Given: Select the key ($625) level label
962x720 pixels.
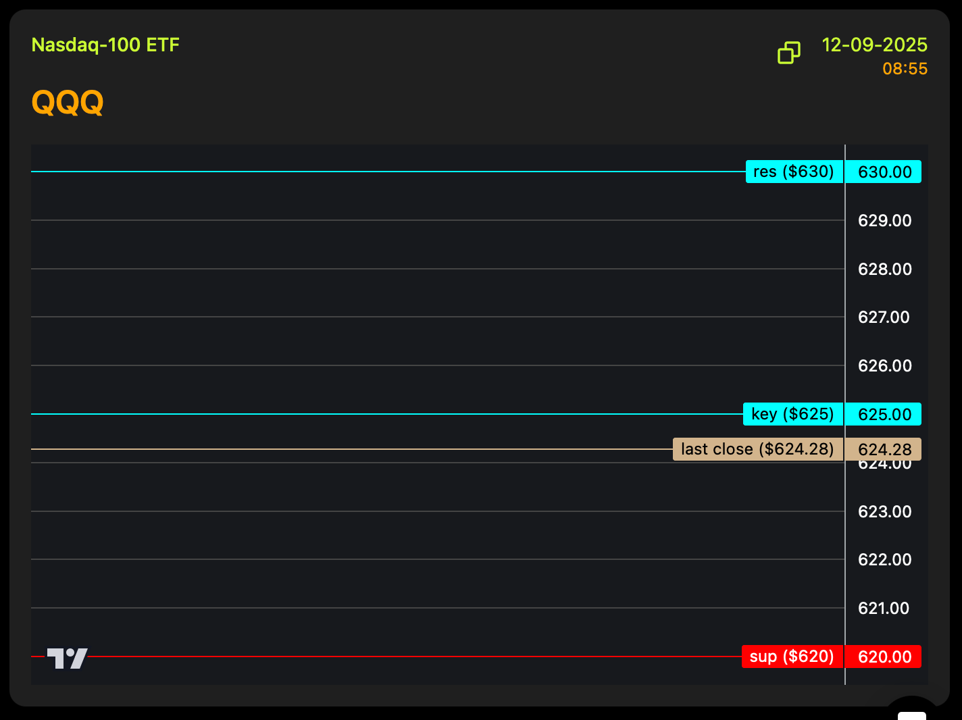Looking at the screenshot, I should point(792,414).
